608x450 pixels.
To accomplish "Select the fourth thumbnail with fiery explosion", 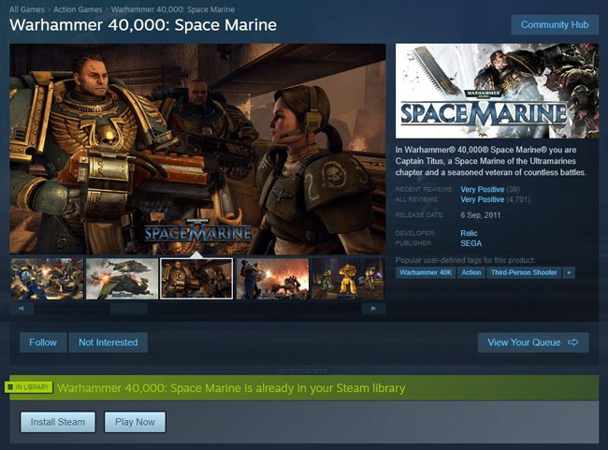I will click(272, 279).
